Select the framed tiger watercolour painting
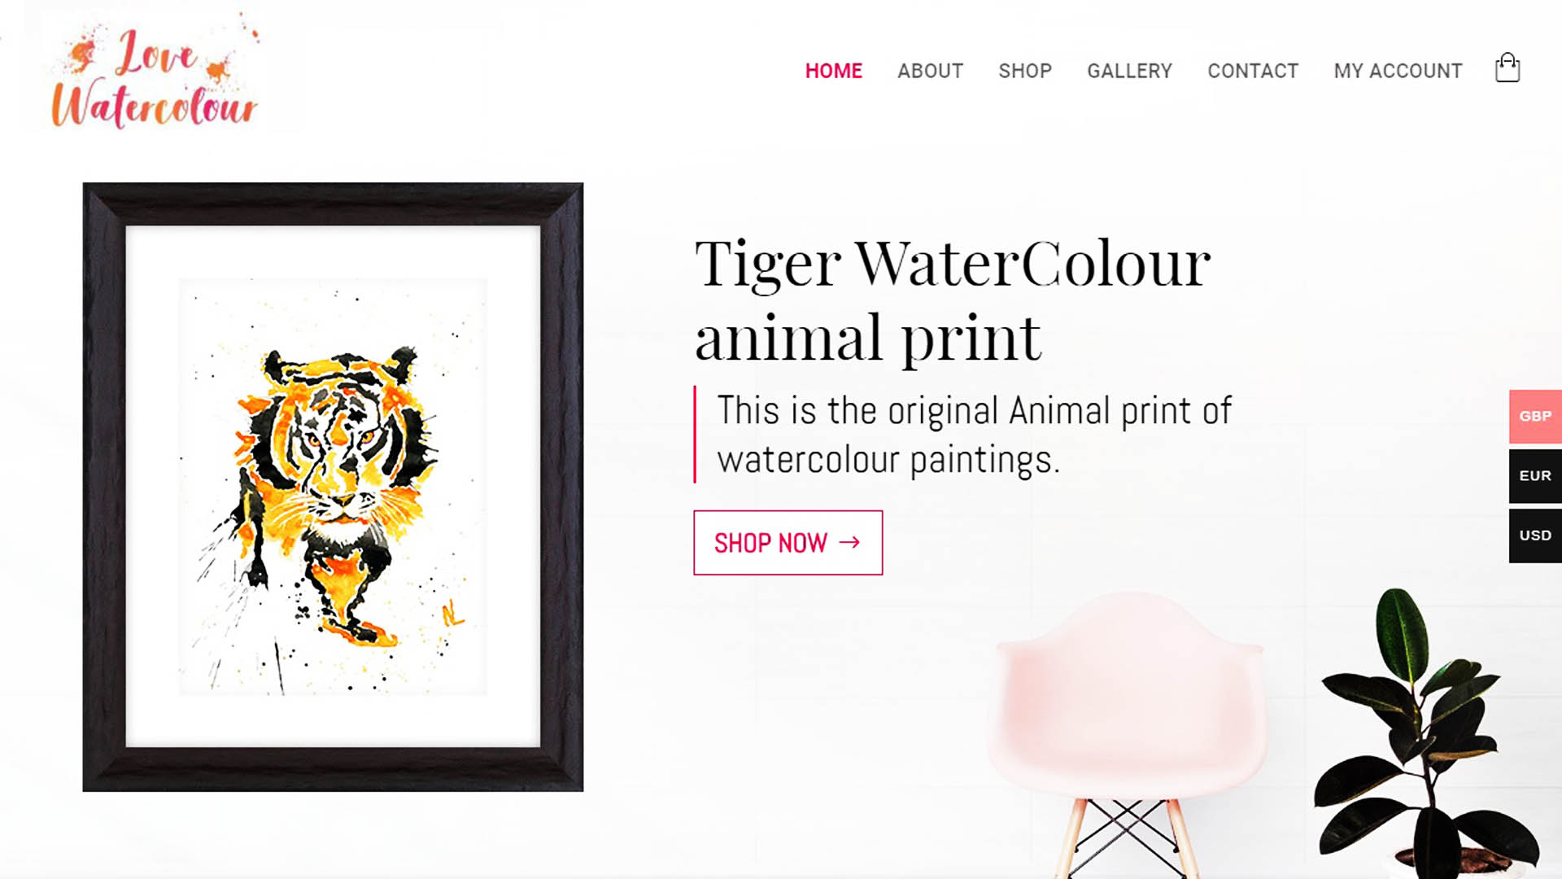The image size is (1562, 879). [333, 487]
